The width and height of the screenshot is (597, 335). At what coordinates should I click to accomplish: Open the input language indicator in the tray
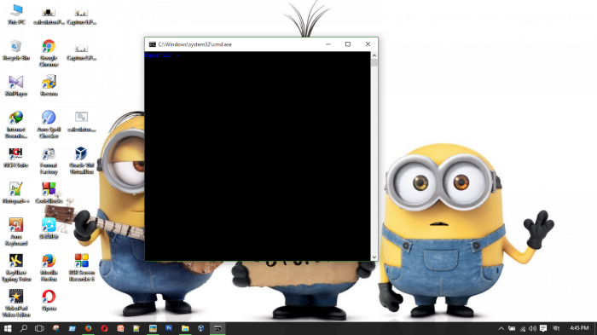tap(556, 328)
